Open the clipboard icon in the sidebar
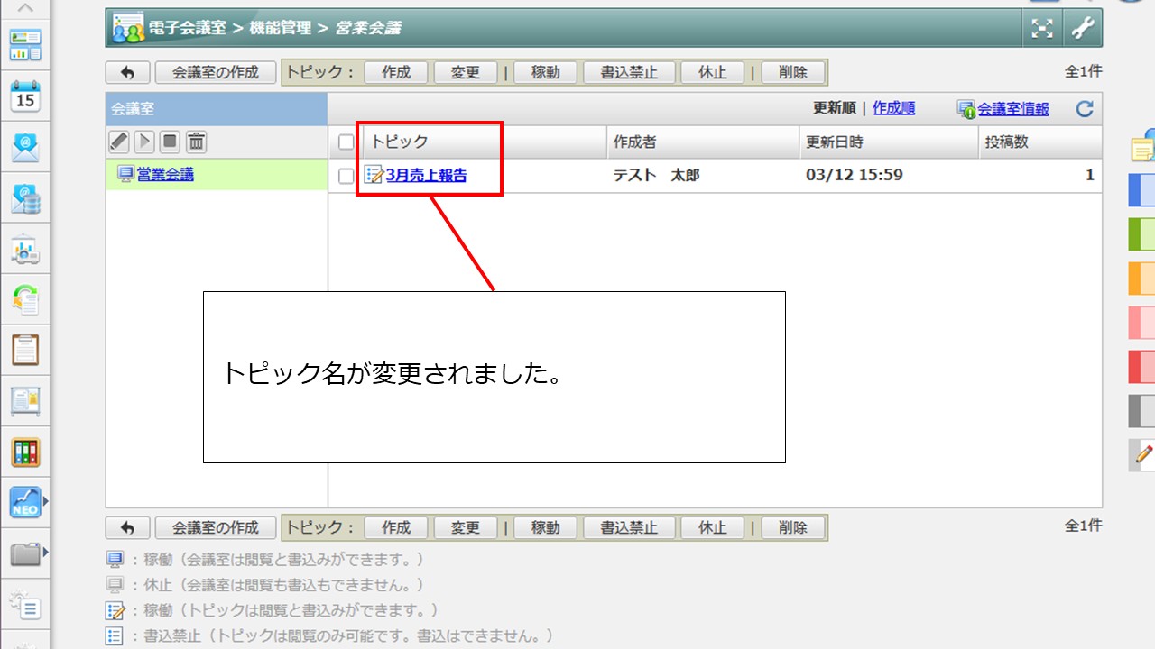 pos(25,350)
